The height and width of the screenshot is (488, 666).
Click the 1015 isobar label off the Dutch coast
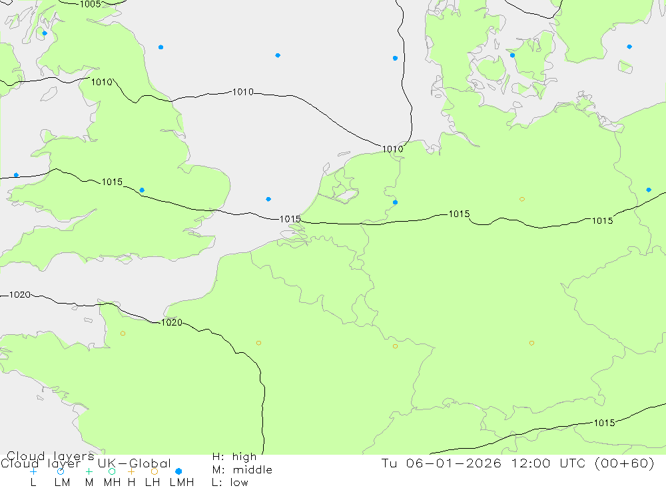290,219
